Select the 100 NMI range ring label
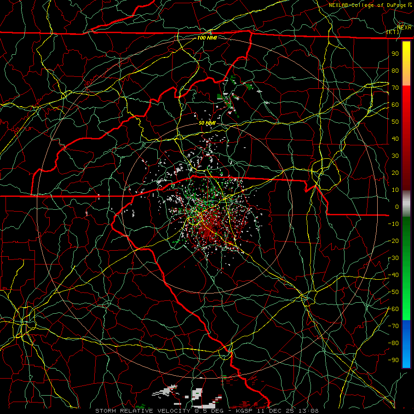This screenshot has width=414, height=414. click(207, 38)
